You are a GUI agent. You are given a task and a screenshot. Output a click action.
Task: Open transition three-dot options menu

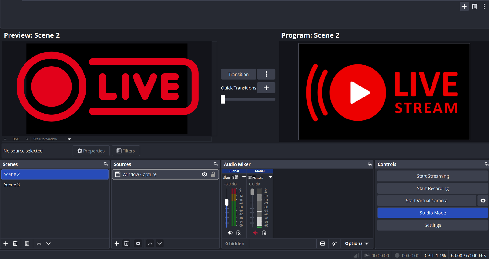[x=266, y=74]
